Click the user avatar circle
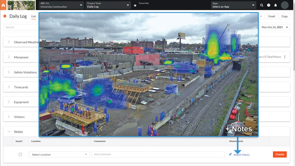Image resolution: width=295 pixels, height=166 pixels. coord(285,5)
